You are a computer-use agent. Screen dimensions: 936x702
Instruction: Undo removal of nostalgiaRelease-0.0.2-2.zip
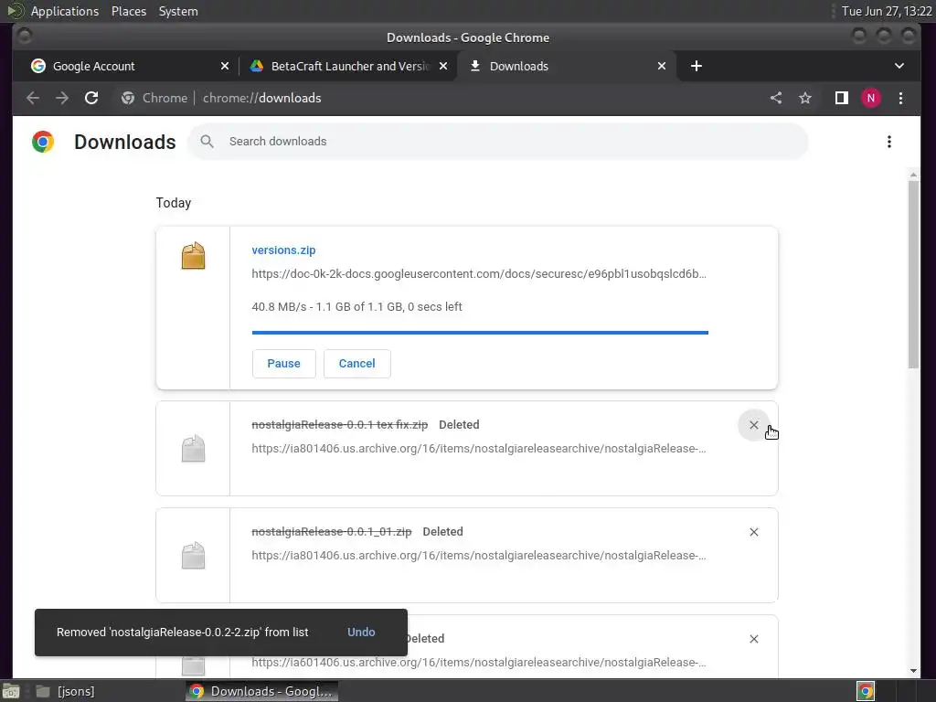361,633
